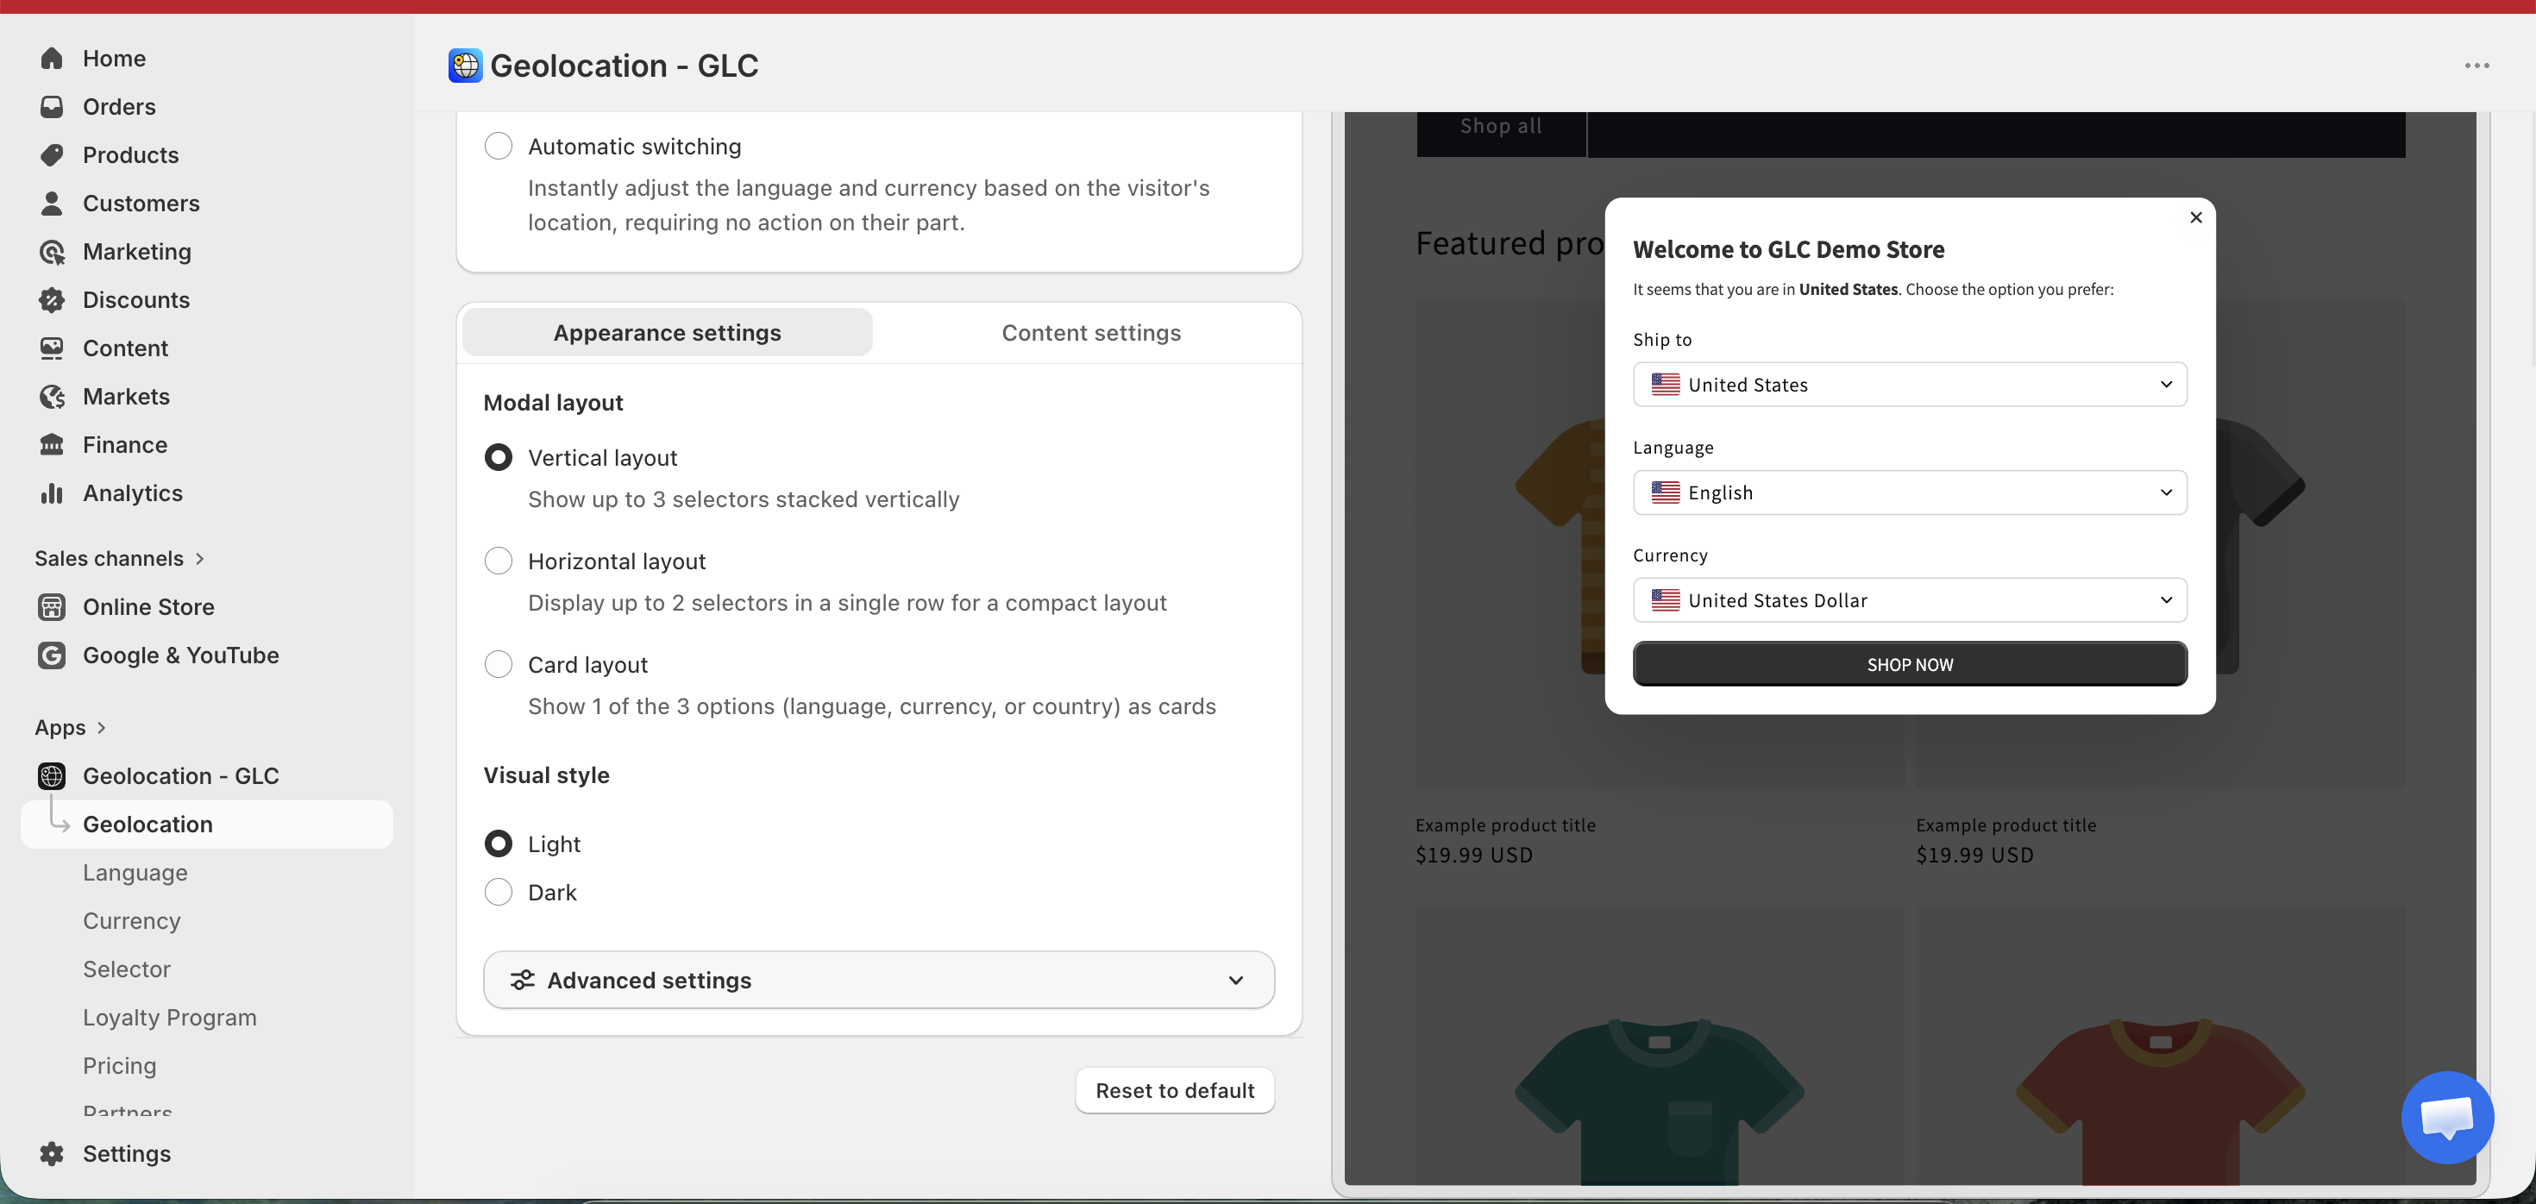Open Markets page link

coord(126,396)
